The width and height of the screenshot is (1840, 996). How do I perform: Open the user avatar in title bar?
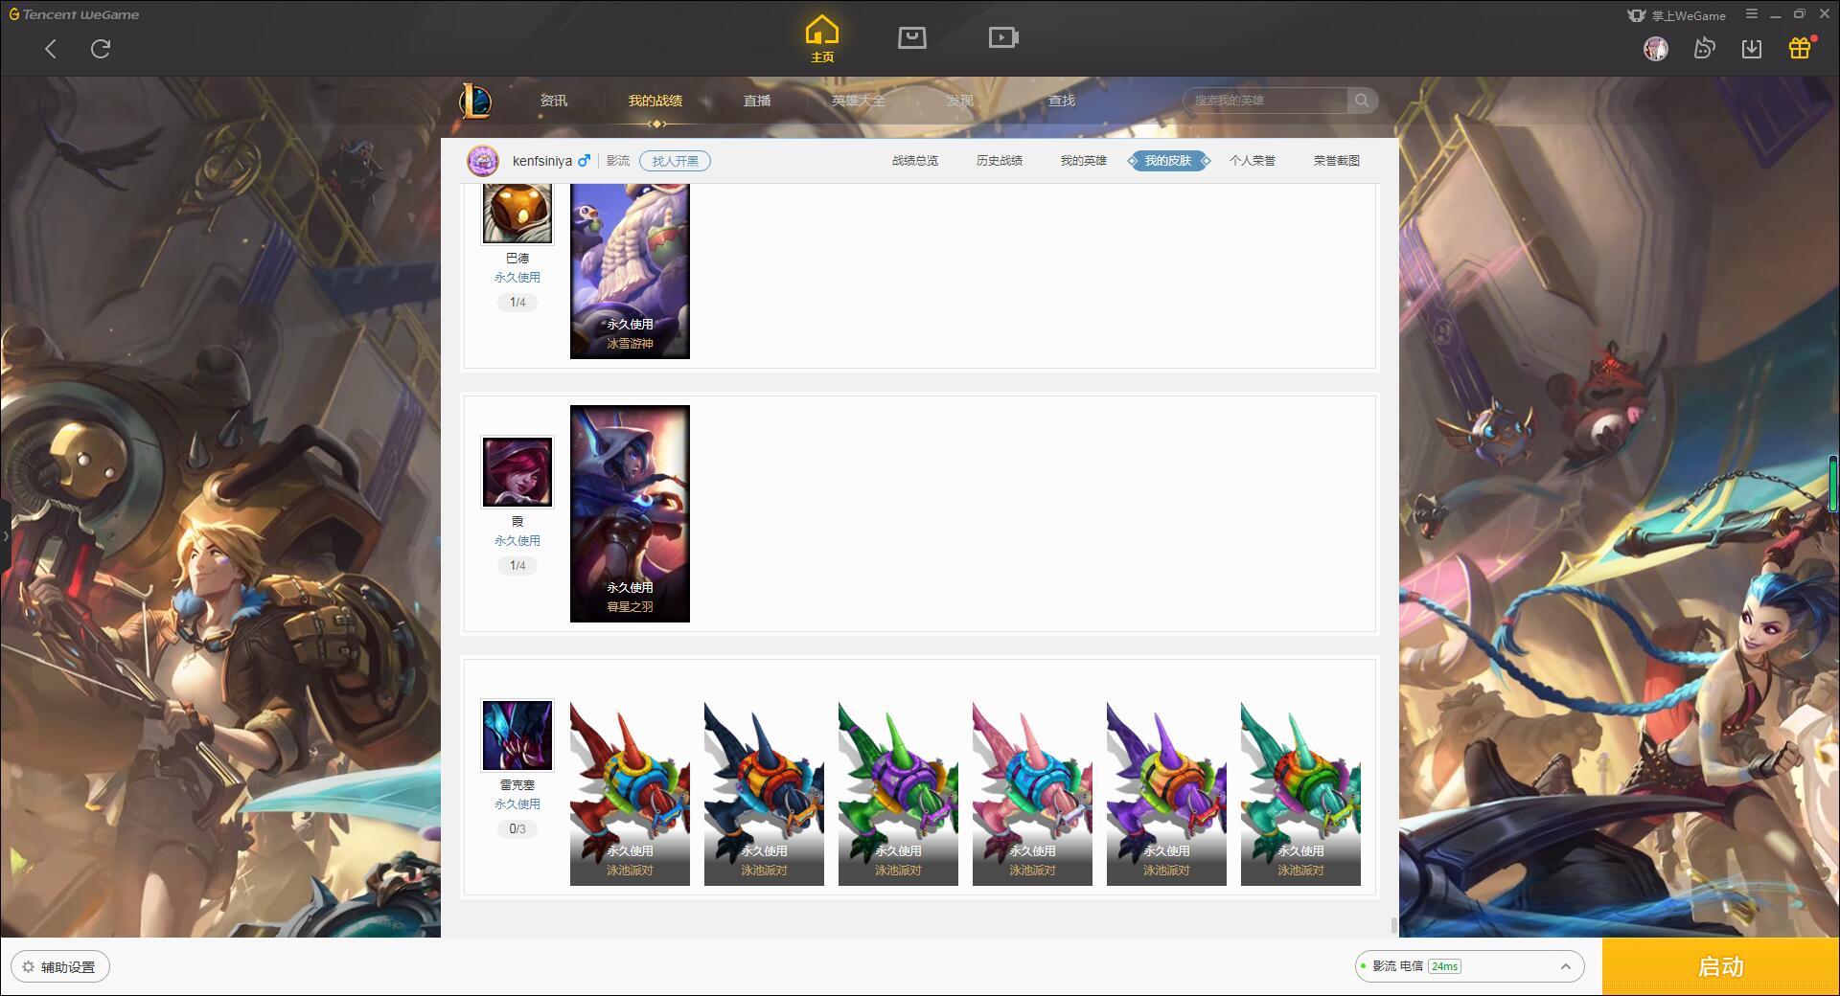[x=1655, y=49]
